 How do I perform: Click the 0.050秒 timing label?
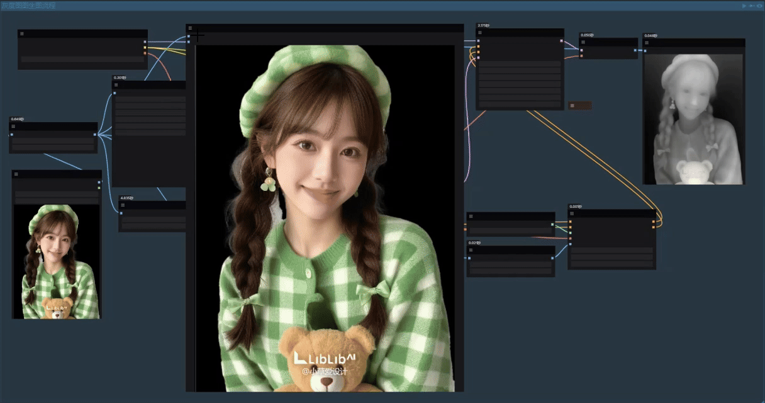click(587, 35)
